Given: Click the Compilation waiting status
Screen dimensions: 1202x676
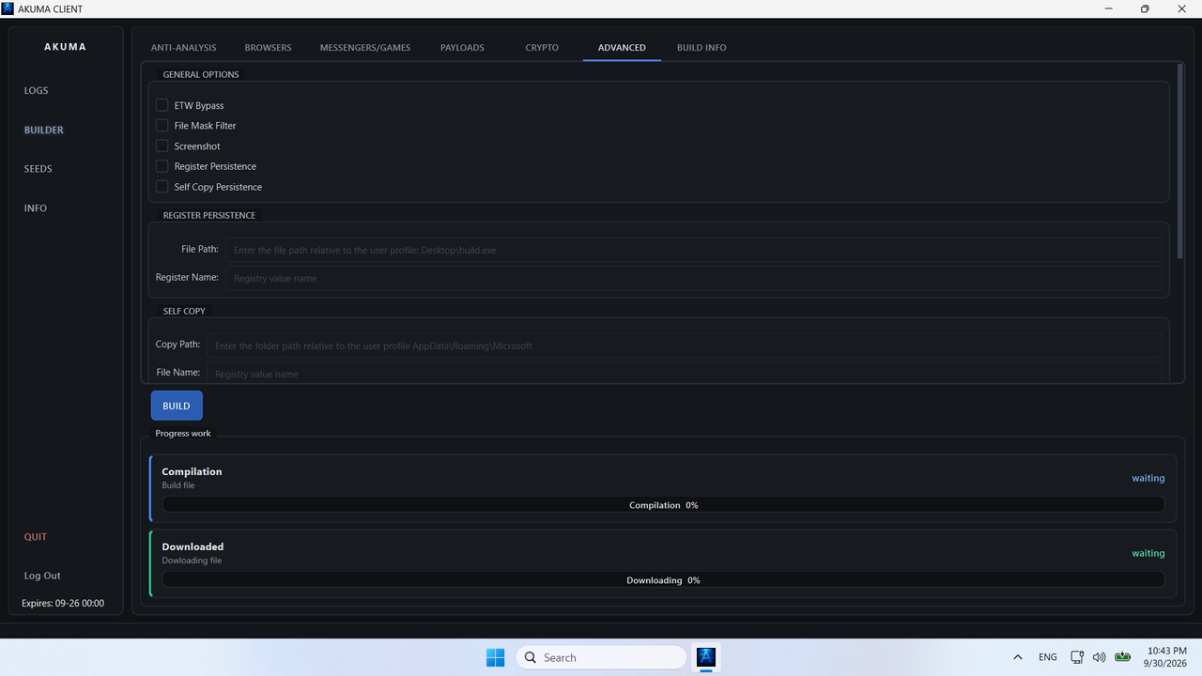Looking at the screenshot, I should 1148,478.
